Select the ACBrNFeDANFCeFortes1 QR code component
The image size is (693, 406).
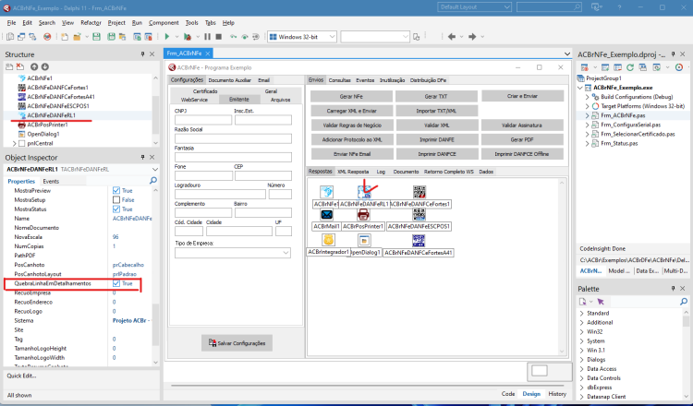pyautogui.click(x=419, y=192)
